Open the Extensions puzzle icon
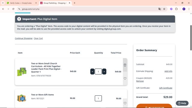The width and height of the screenshot is (192, 108). click(176, 9)
